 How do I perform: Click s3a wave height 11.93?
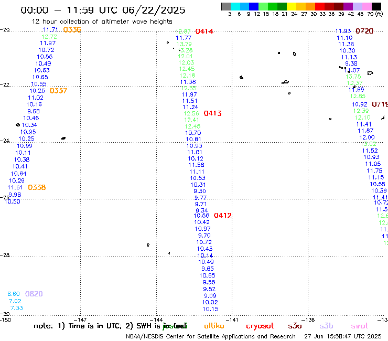point(343,31)
